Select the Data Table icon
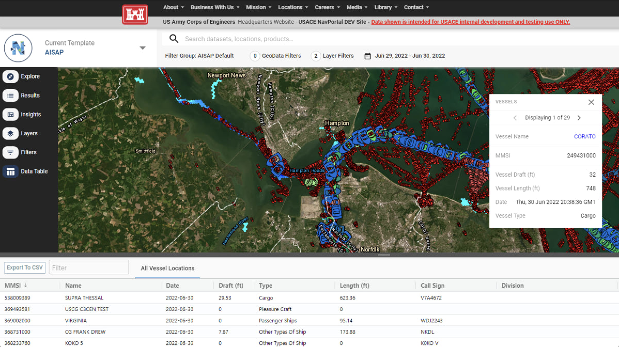This screenshot has width=619, height=347. tap(10, 171)
